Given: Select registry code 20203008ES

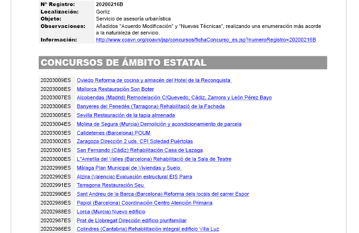Looking at the screenshot, I should coord(55,89).
